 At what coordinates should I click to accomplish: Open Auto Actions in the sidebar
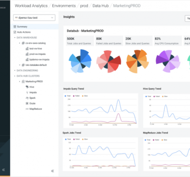24,32
